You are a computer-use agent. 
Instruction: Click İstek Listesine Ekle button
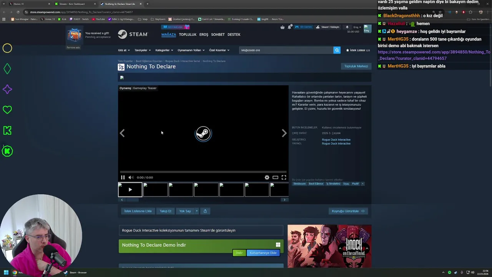tap(138, 211)
